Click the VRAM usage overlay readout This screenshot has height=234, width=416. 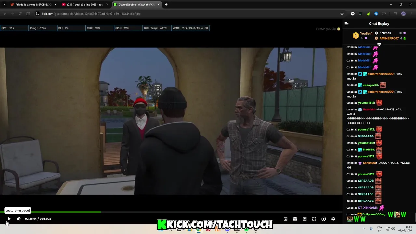190,28
